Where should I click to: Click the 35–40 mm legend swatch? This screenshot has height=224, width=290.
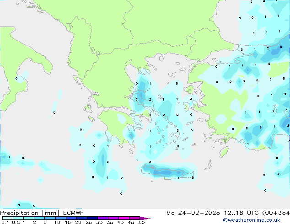pyautogui.click(x=113, y=218)
